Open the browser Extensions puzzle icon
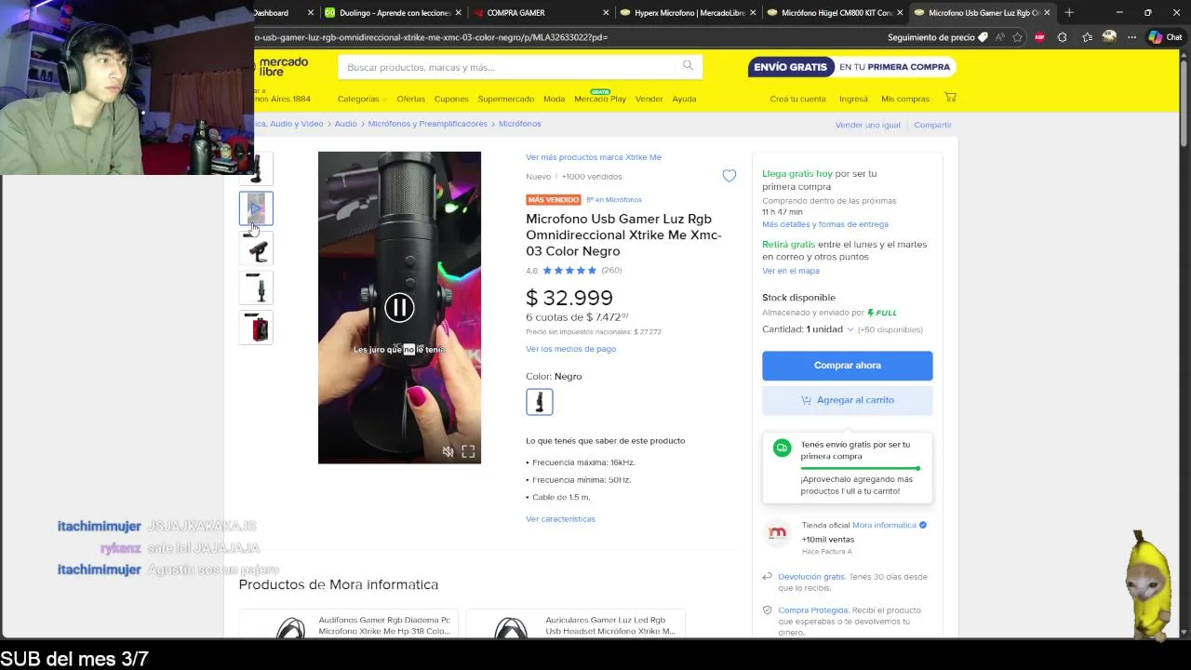1191x670 pixels. 1063,37
